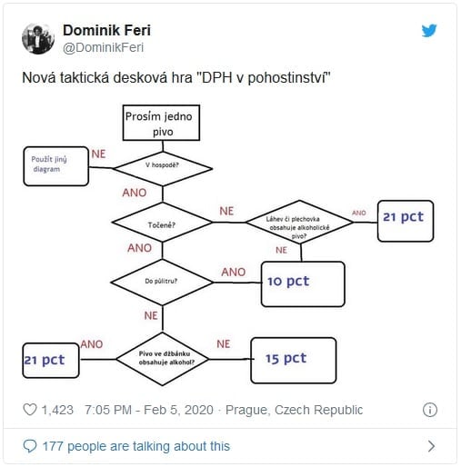Select the '15 pct' result box

pyautogui.click(x=294, y=361)
